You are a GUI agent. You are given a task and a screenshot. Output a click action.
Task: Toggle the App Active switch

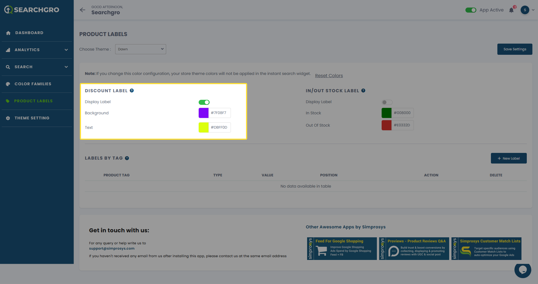click(471, 10)
